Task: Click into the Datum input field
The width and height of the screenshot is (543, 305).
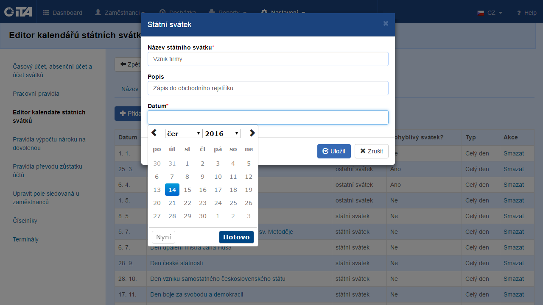Action: click(268, 117)
